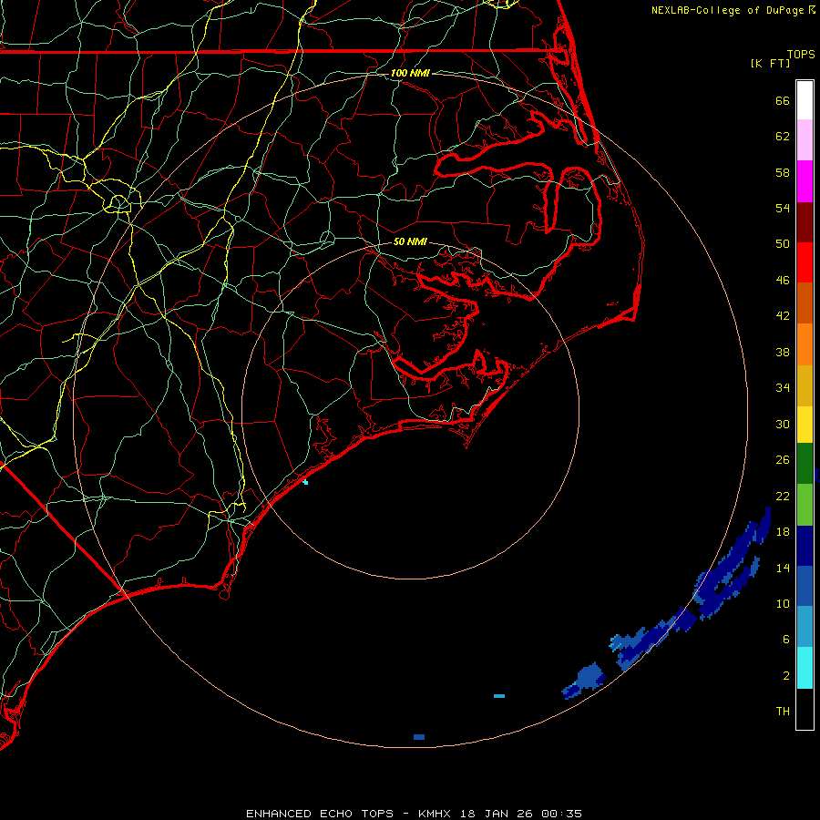The height and width of the screenshot is (820, 820).
Task: Click the yellow 34 K FT legend swatch
Action: click(805, 424)
